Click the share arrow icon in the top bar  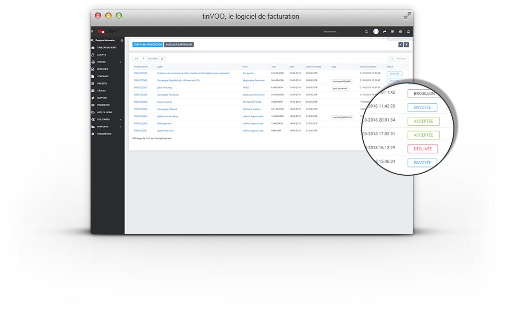(384, 32)
